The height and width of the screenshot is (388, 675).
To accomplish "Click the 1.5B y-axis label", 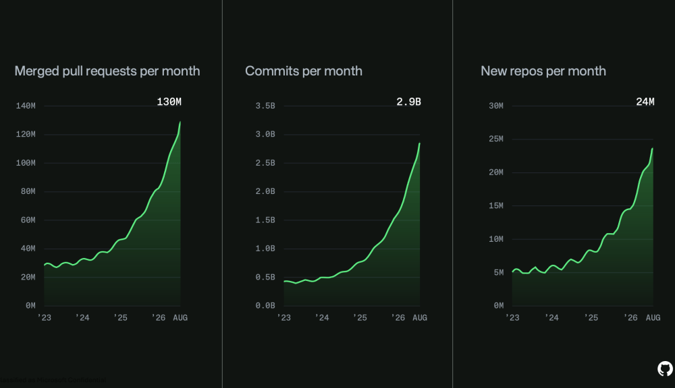I will click(265, 220).
